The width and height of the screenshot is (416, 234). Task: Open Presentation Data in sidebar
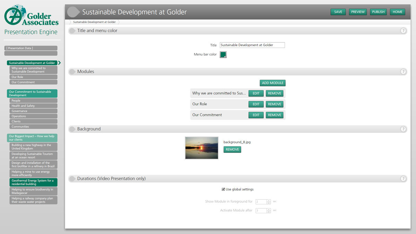pyautogui.click(x=31, y=48)
